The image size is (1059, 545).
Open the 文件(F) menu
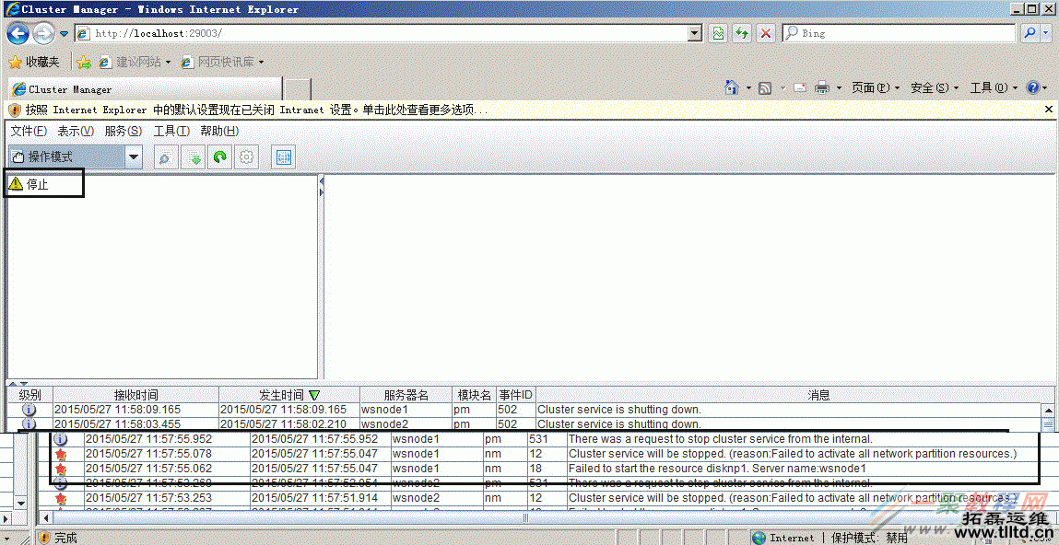[x=29, y=132]
